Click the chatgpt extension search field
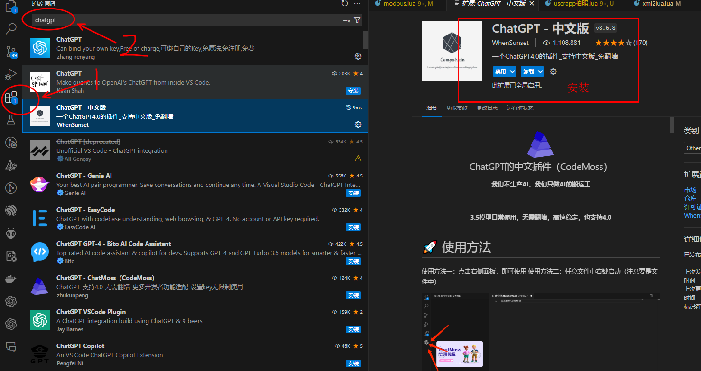 point(187,20)
